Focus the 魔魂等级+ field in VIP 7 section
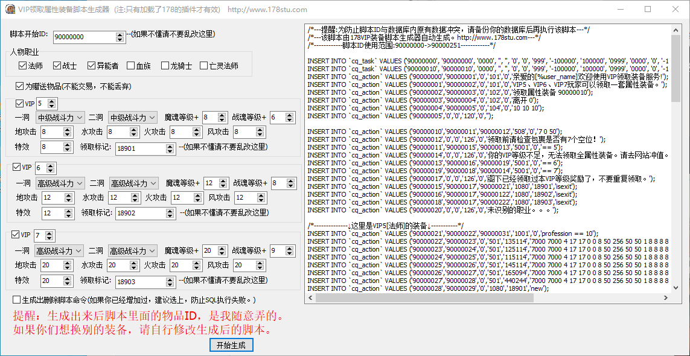Image resolution: width=690 pixels, height=356 pixels. click(x=211, y=251)
